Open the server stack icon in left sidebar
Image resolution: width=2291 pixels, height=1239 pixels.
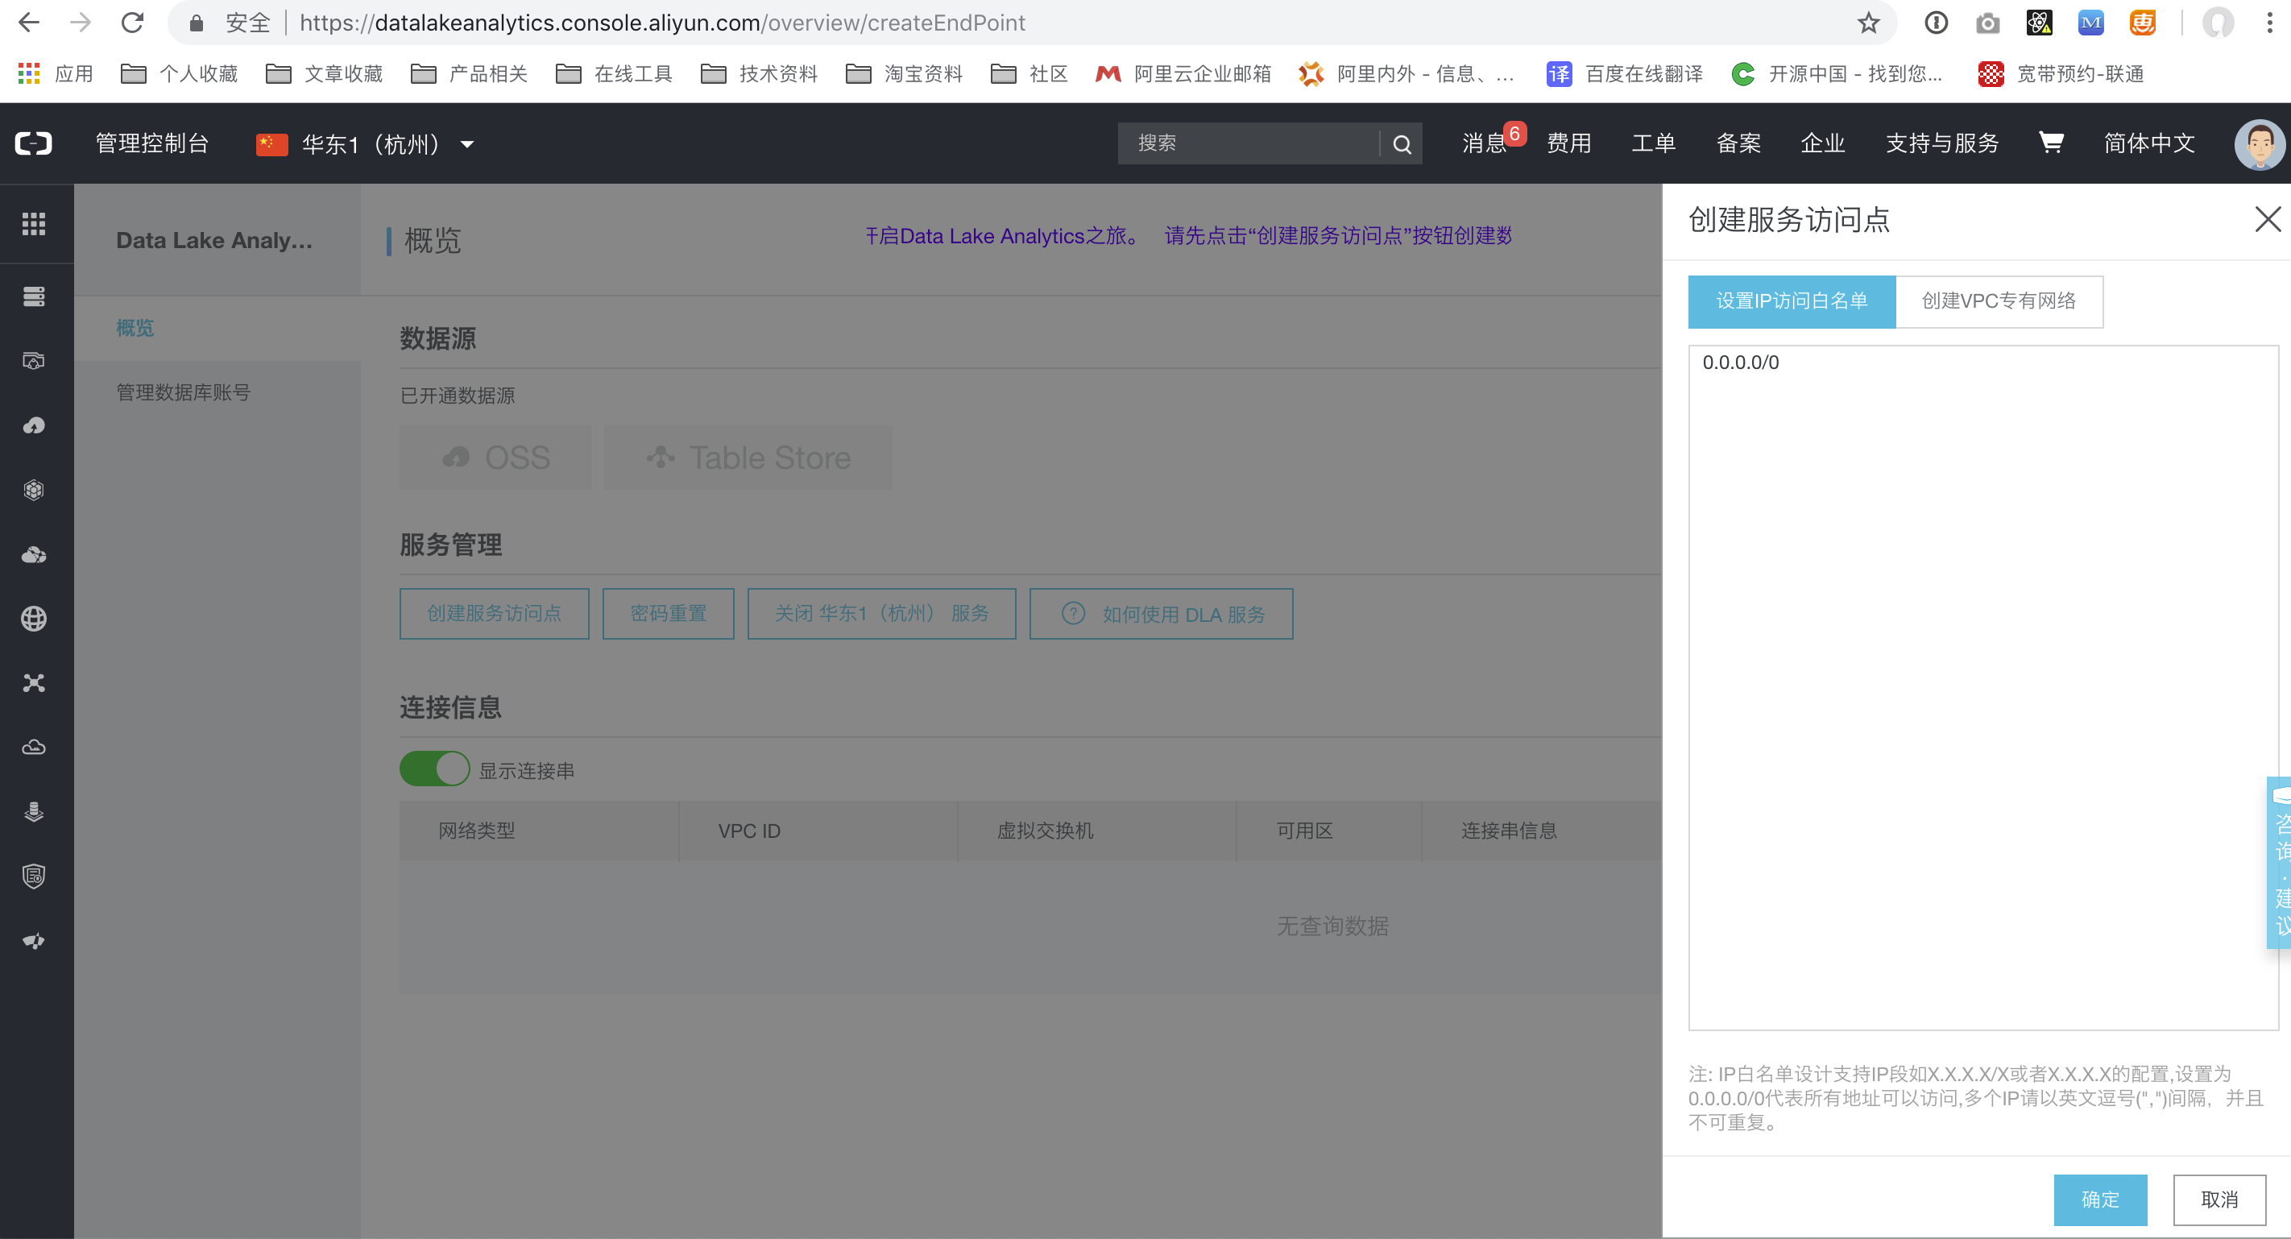pos(34,296)
